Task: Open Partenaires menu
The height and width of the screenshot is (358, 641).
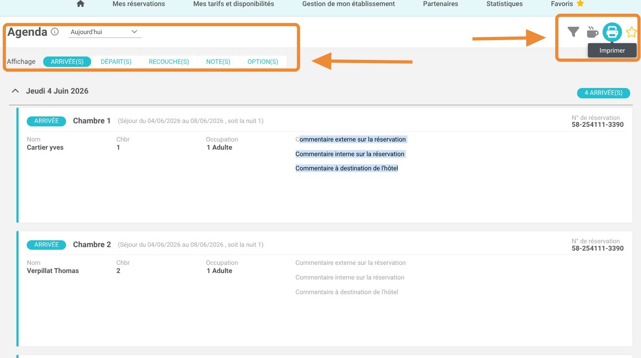Action: (x=440, y=4)
